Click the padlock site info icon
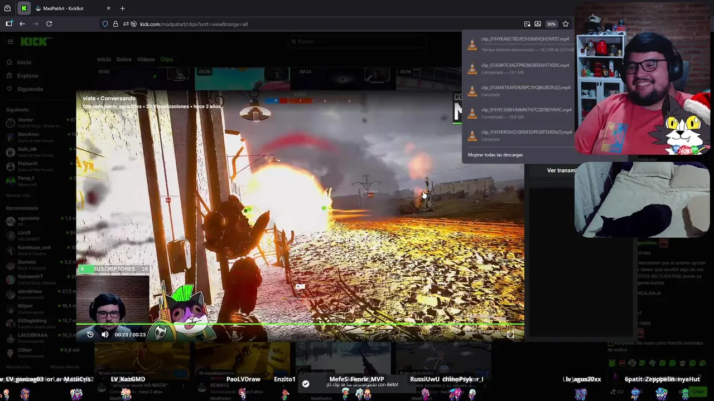This screenshot has width=714, height=401. [x=115, y=24]
